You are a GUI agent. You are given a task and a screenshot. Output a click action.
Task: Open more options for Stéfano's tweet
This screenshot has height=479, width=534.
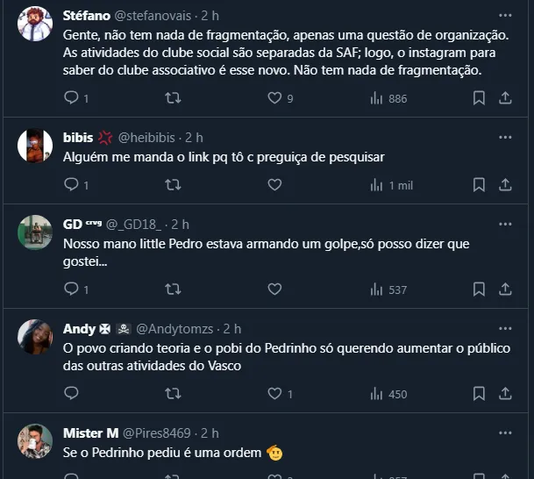coord(505,15)
